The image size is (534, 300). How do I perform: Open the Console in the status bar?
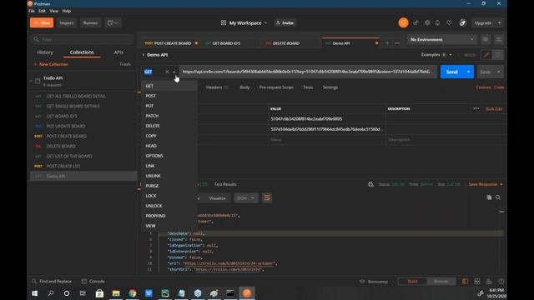(x=93, y=282)
